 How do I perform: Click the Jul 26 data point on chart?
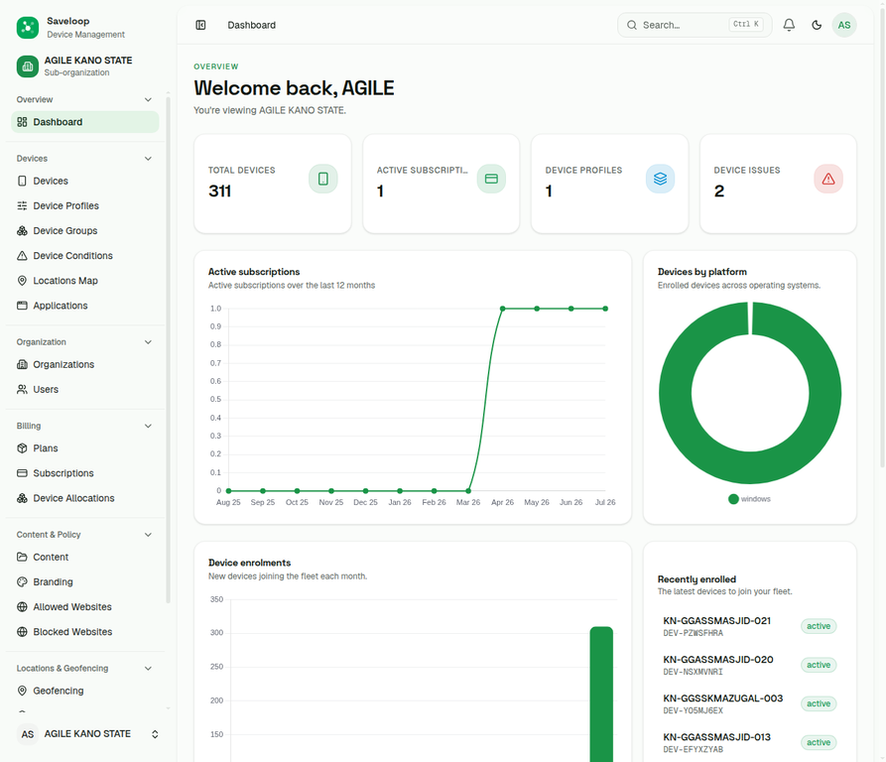point(605,309)
